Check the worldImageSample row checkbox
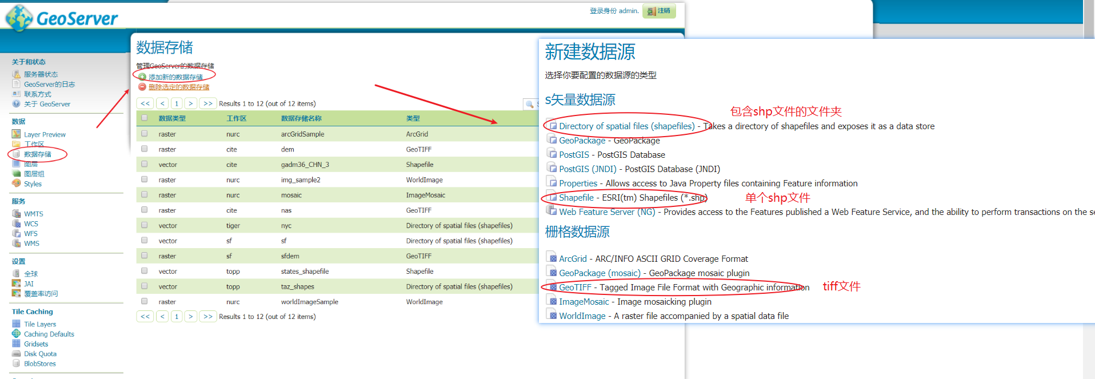Viewport: 1095px width, 379px height. click(x=145, y=302)
